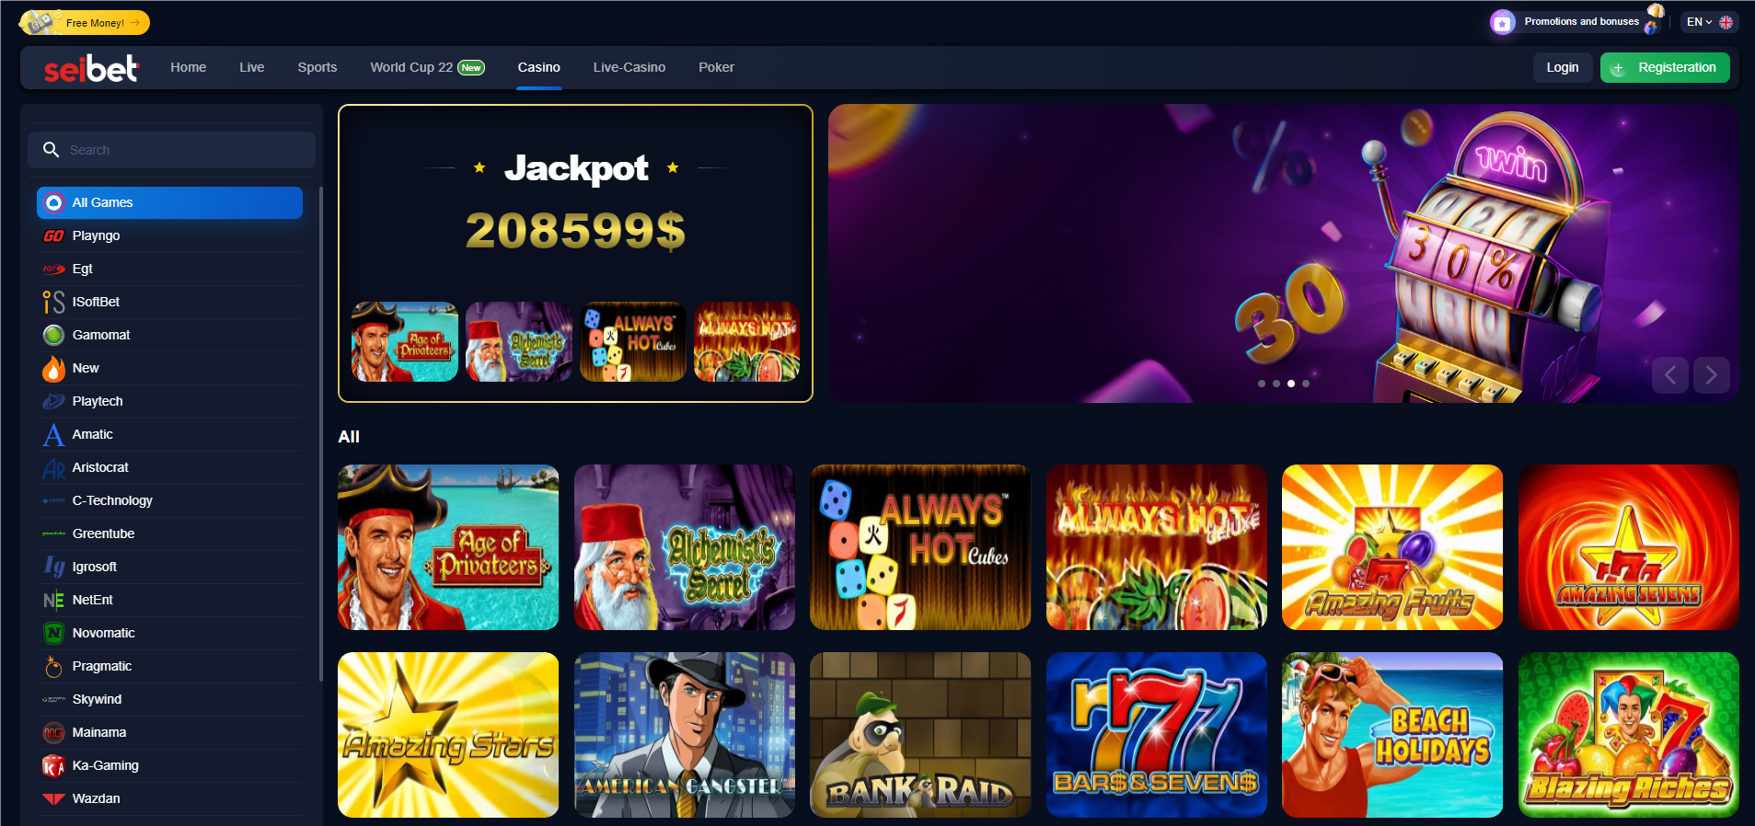
Task: Click the Free Money! badge
Action: click(x=85, y=22)
